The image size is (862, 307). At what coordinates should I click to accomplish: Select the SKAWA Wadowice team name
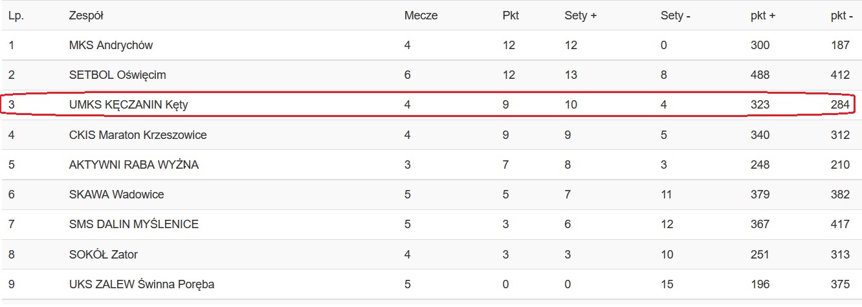(116, 195)
